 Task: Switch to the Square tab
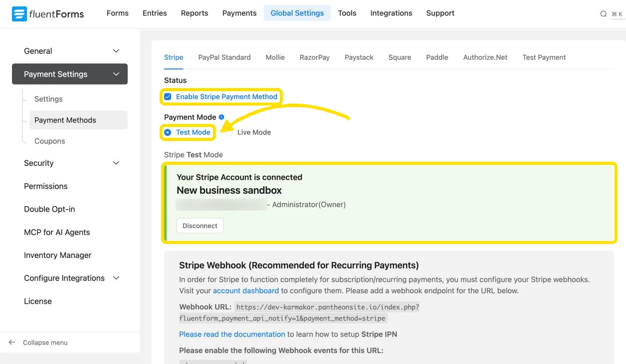click(x=400, y=57)
